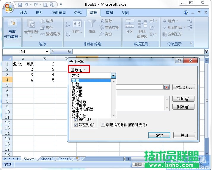This screenshot has width=212, height=170.
Task: Click the 浏览 browse button
Action: coord(184,87)
